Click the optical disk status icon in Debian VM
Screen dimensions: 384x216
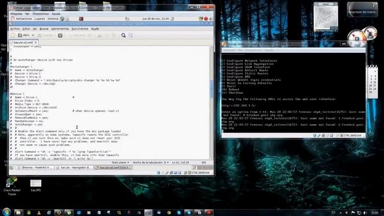tap(163, 173)
